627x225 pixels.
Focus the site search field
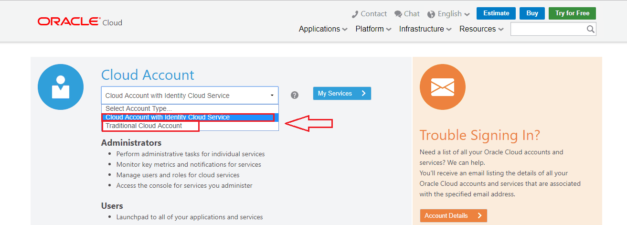[x=548, y=29]
